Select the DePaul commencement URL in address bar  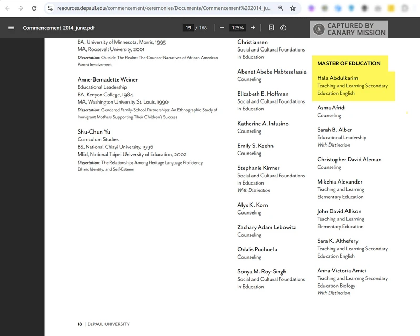(164, 8)
